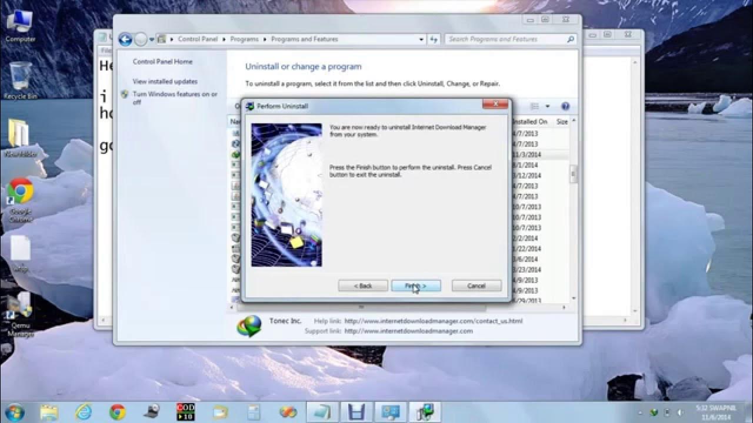Viewport: 753px width, 423px height.
Task: Click the Back button in uninstall dialog
Action: [363, 286]
